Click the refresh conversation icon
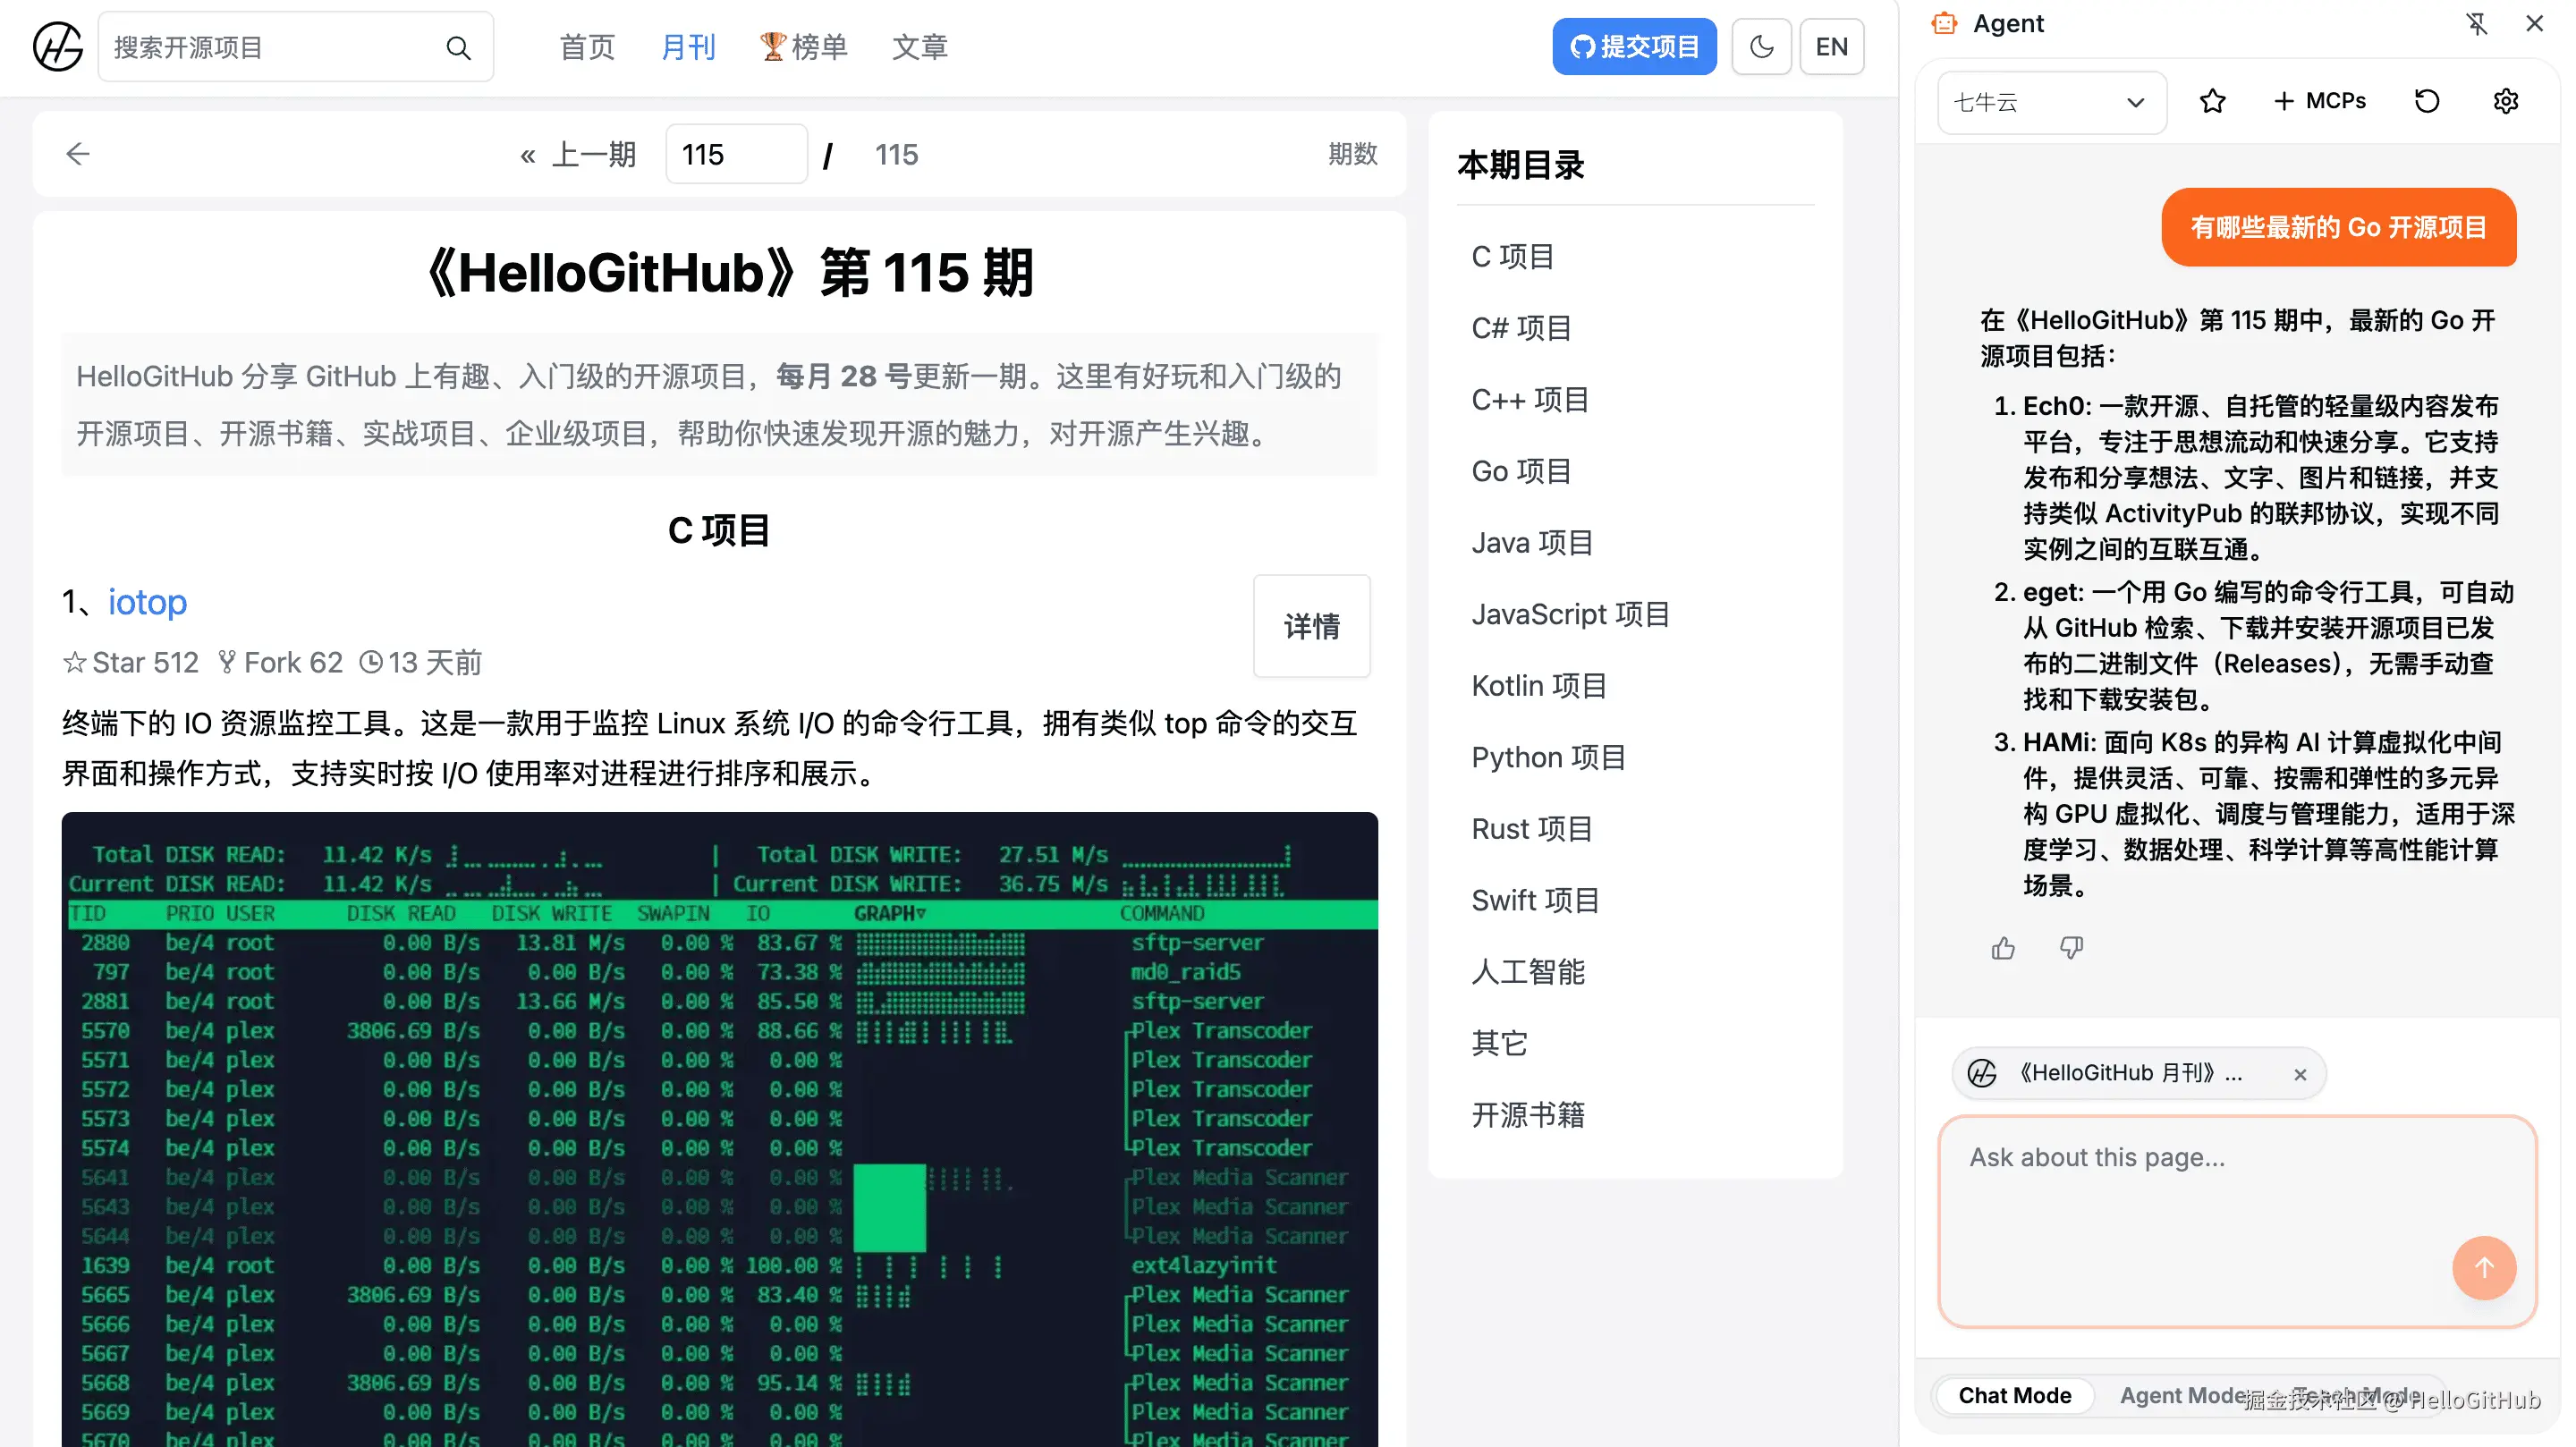 pyautogui.click(x=2426, y=101)
